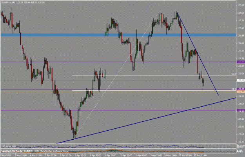
Task: Click the 5 Apr 19:00 time label
Action: point(21,155)
